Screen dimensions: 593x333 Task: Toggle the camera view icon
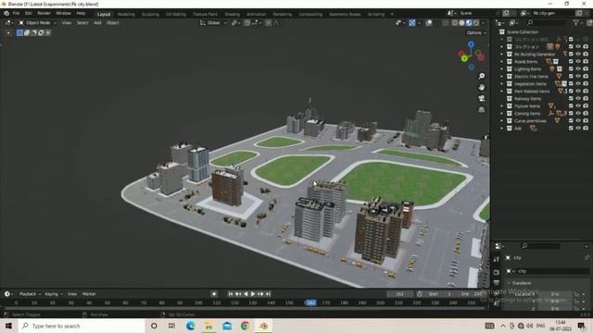point(482,98)
